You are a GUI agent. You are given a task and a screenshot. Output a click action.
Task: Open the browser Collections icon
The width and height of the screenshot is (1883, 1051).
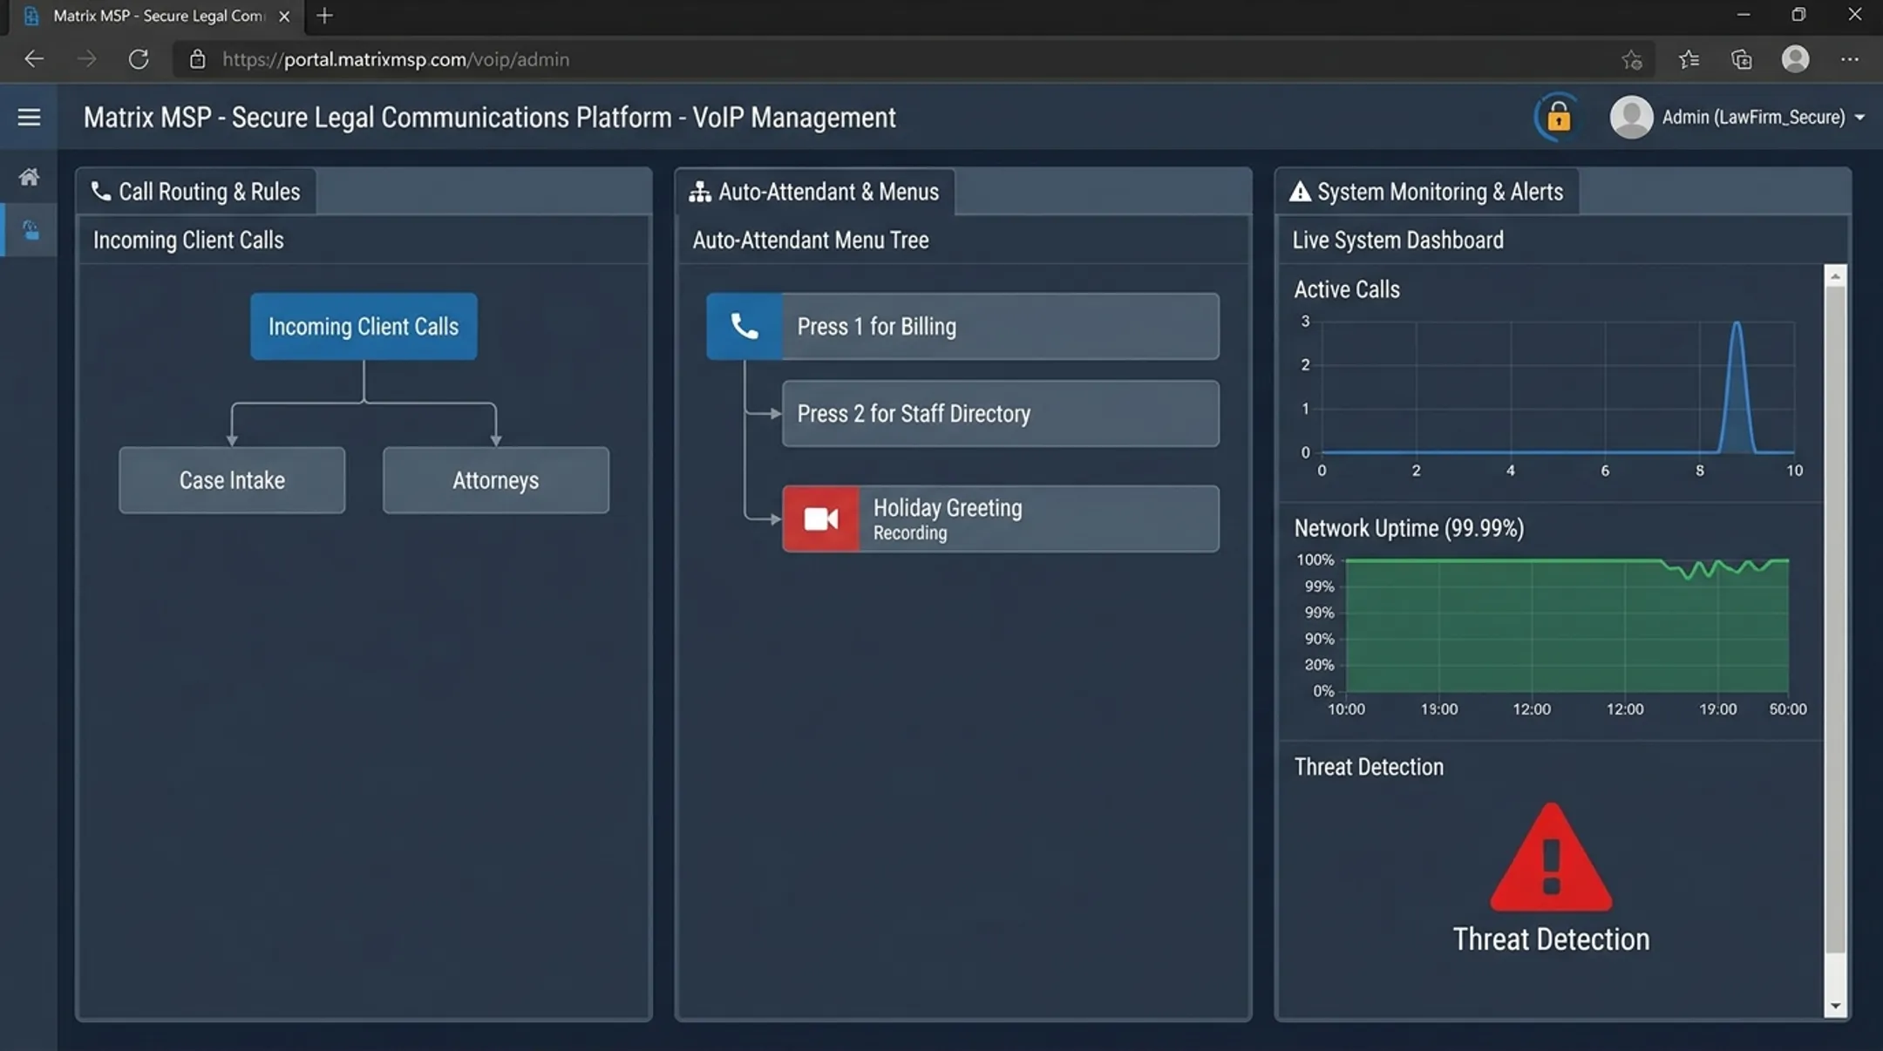point(1742,59)
